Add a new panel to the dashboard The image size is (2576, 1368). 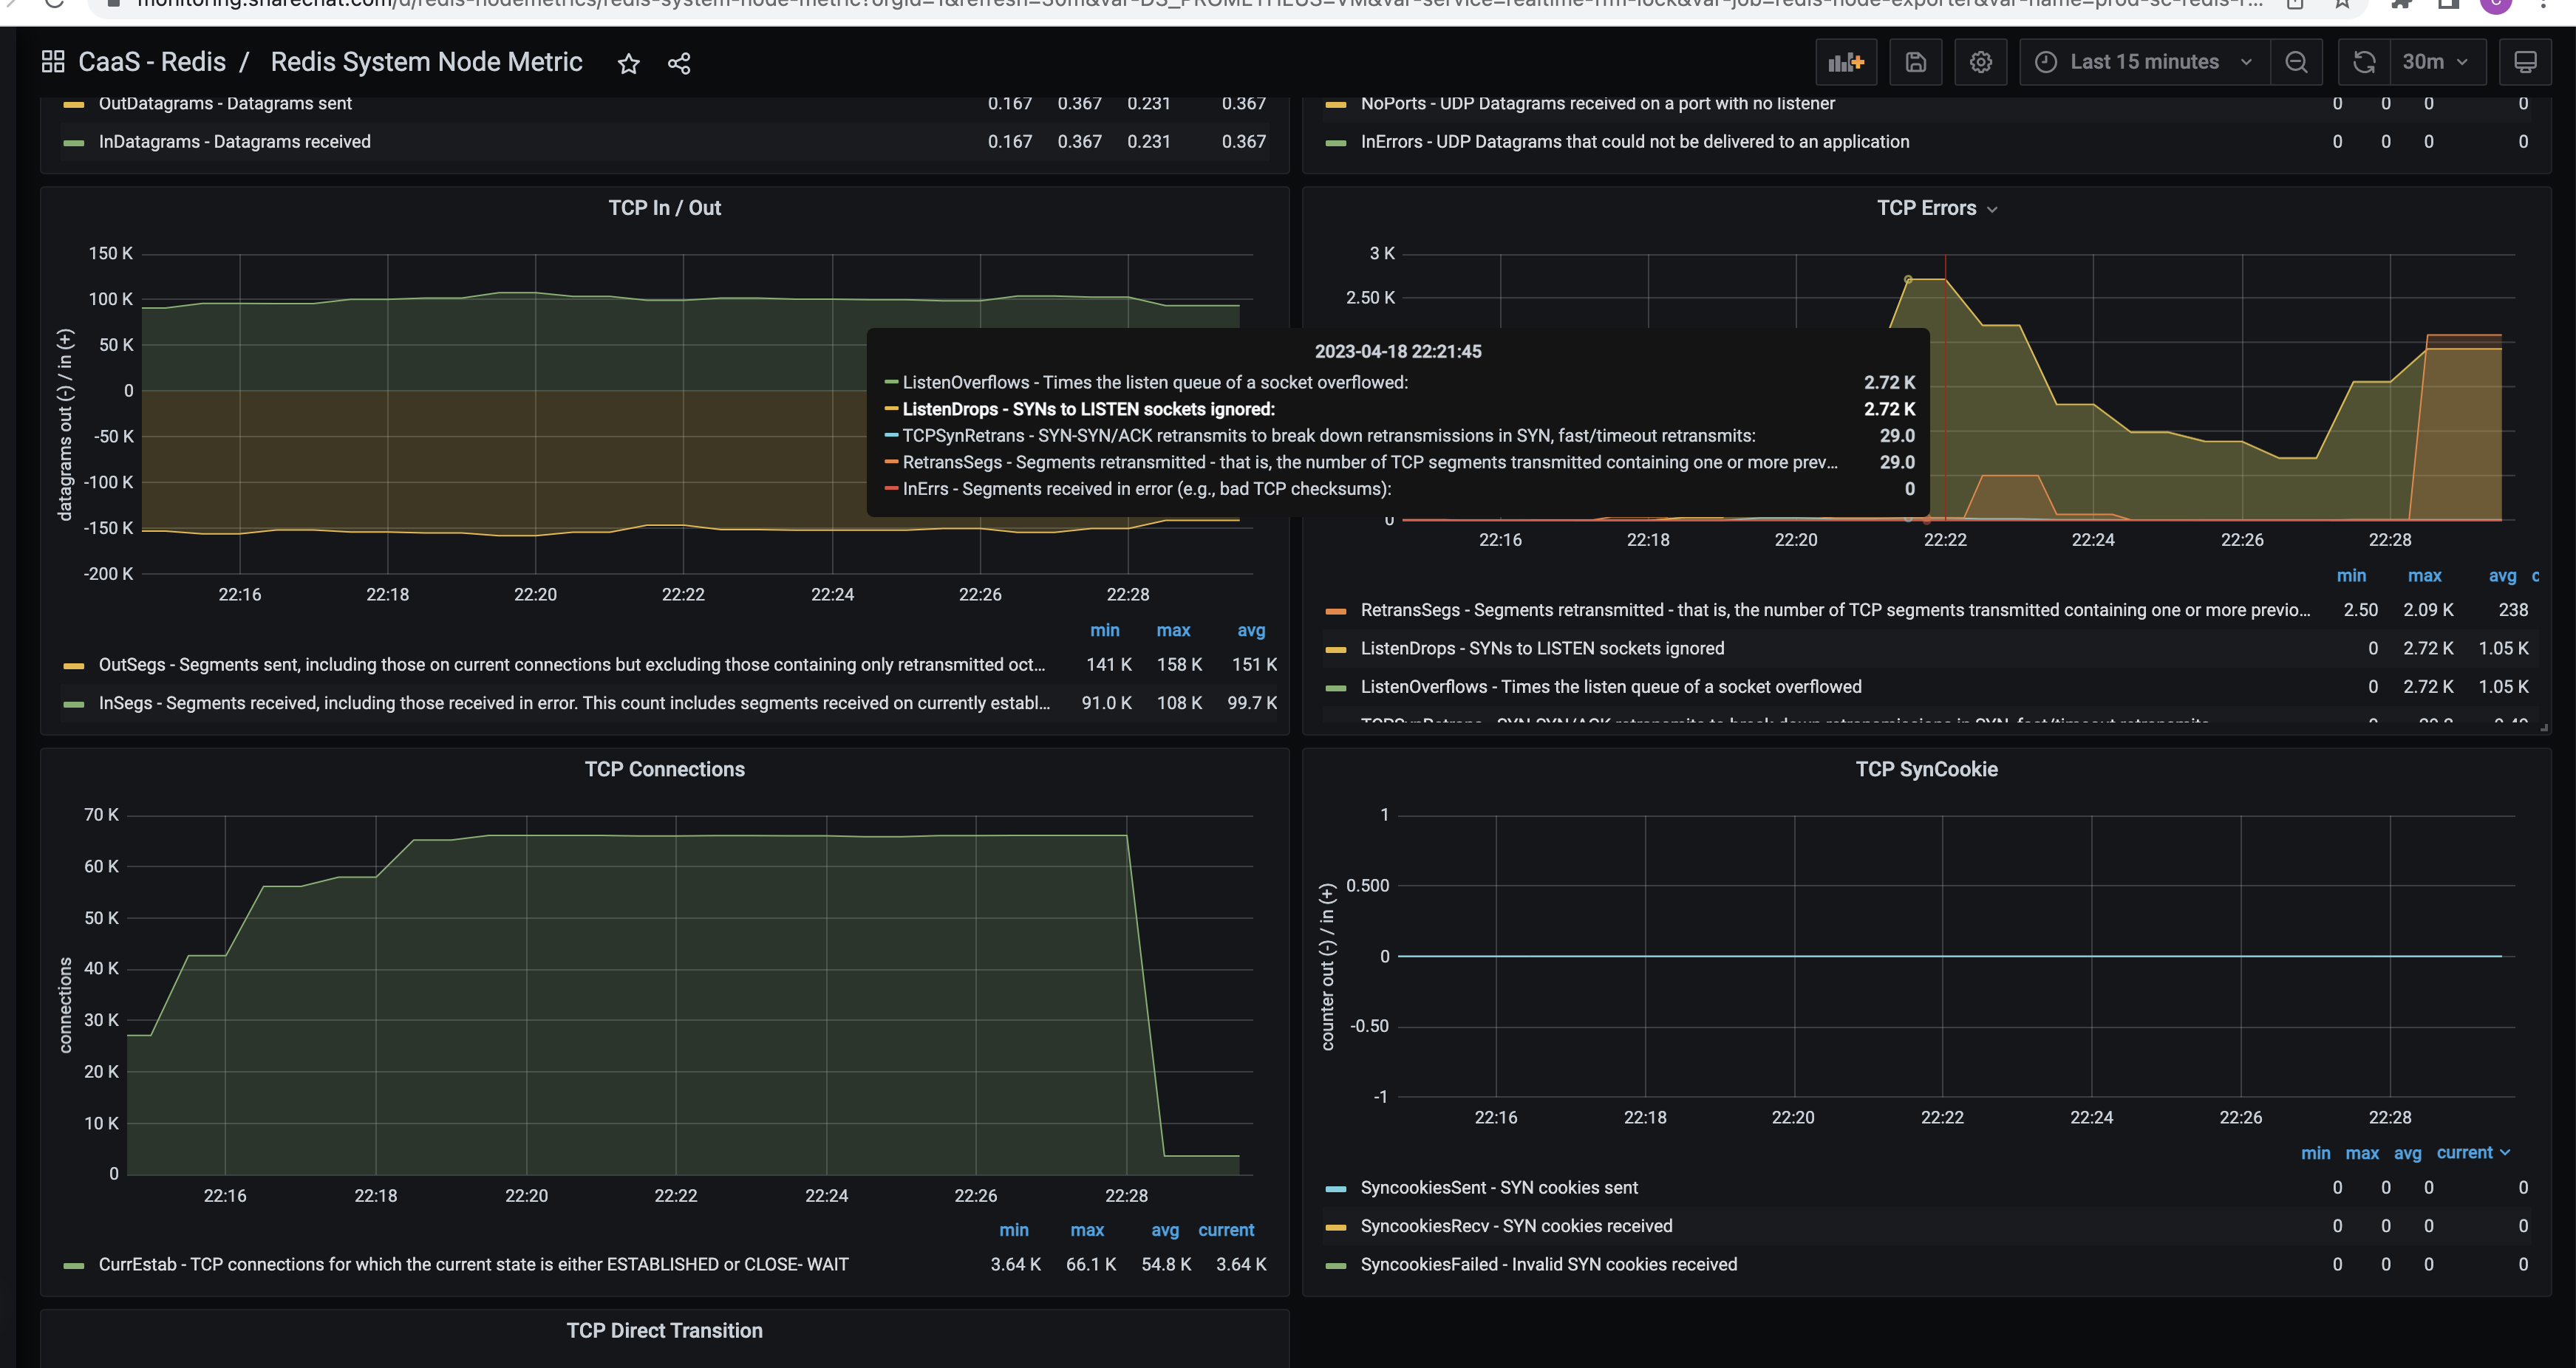click(1845, 61)
